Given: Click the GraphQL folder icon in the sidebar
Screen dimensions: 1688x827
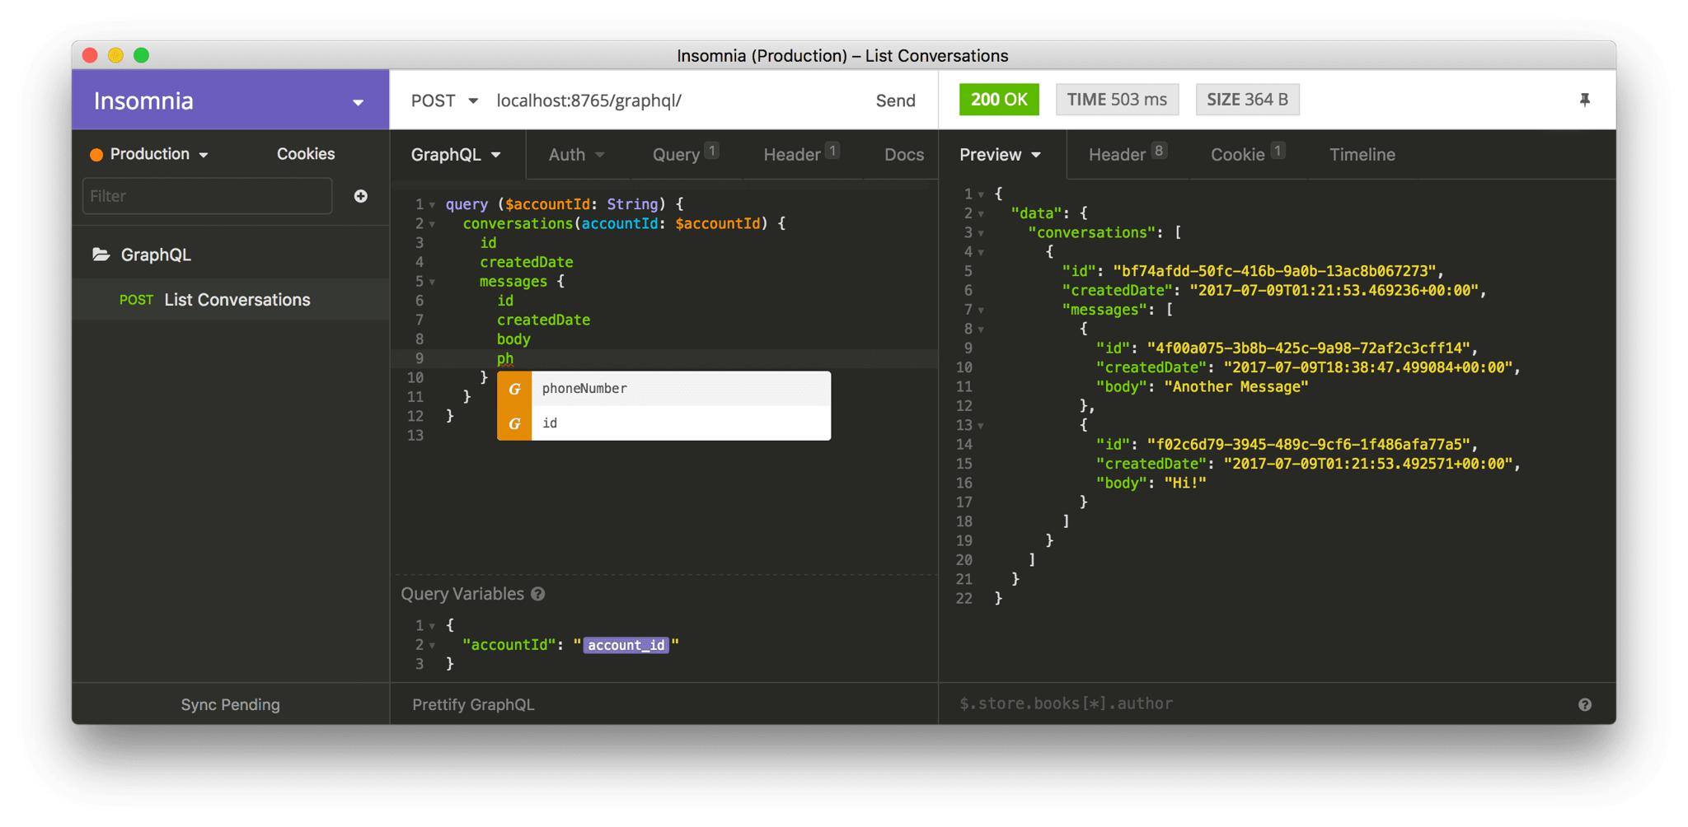Looking at the screenshot, I should click(x=99, y=254).
